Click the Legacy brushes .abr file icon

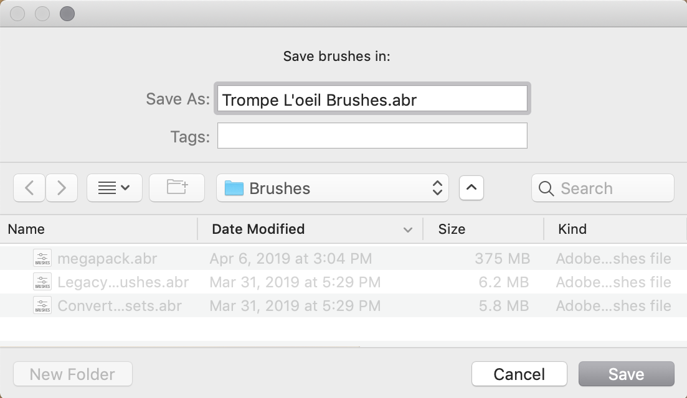[42, 282]
